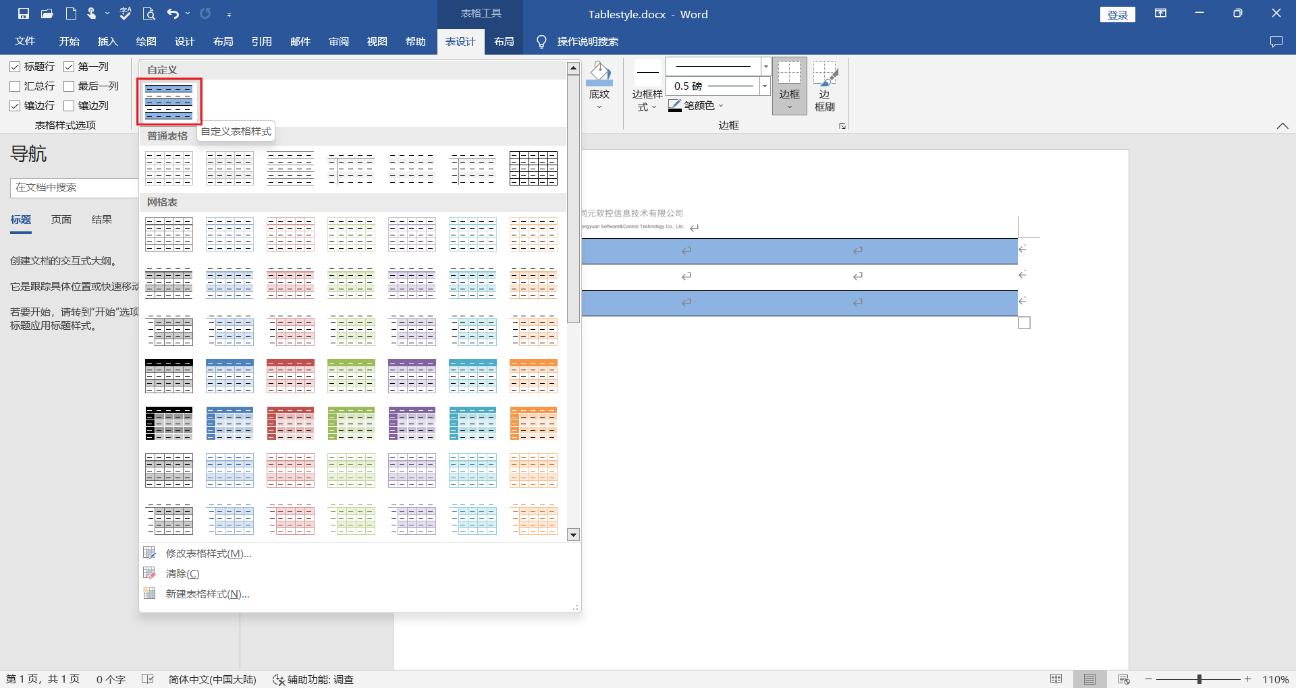Click the Print Preview icon
Screen dimensions: 1296x688
(149, 13)
